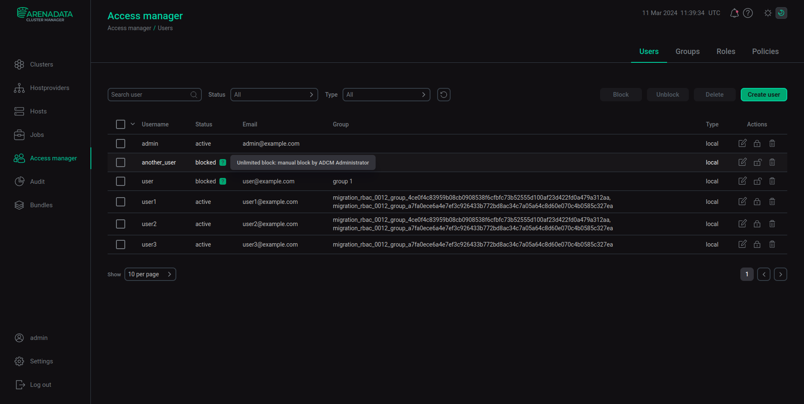Click unlock icon in user@example.com row
The image size is (804, 404).
pos(758,181)
